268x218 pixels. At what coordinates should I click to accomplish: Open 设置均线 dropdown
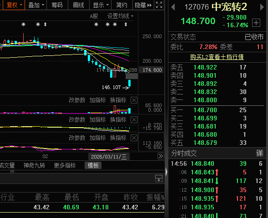coord(120,16)
